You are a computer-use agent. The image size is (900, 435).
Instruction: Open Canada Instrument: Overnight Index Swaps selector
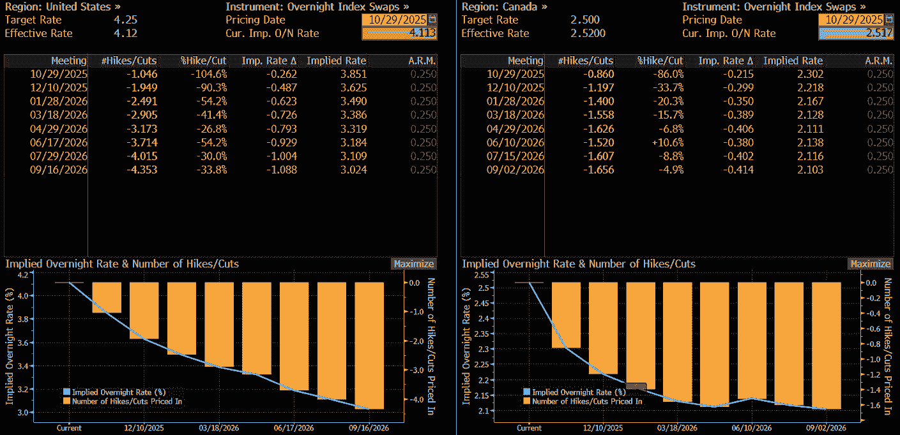click(774, 6)
